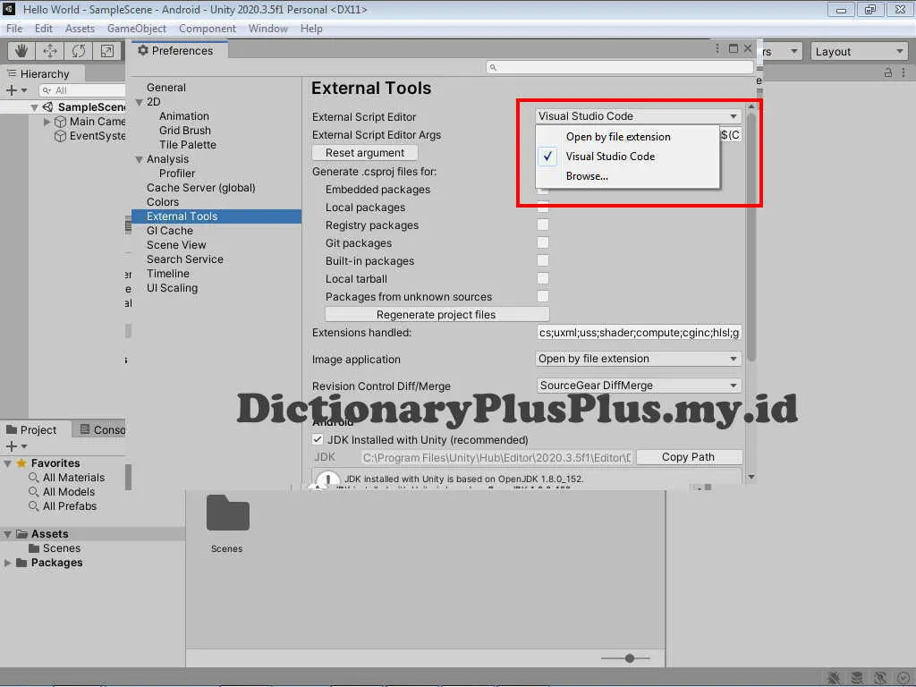The image size is (916, 687).
Task: Collapse the 2D preferences category
Action: coord(139,102)
